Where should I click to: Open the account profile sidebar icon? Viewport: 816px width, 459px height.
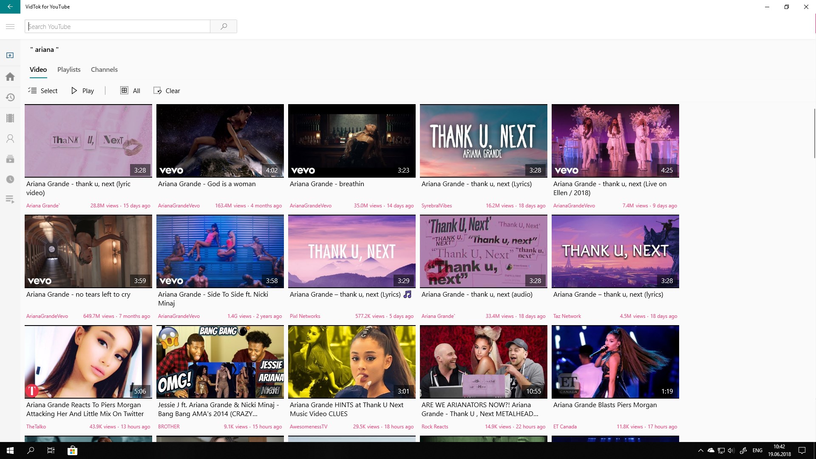coord(10,139)
